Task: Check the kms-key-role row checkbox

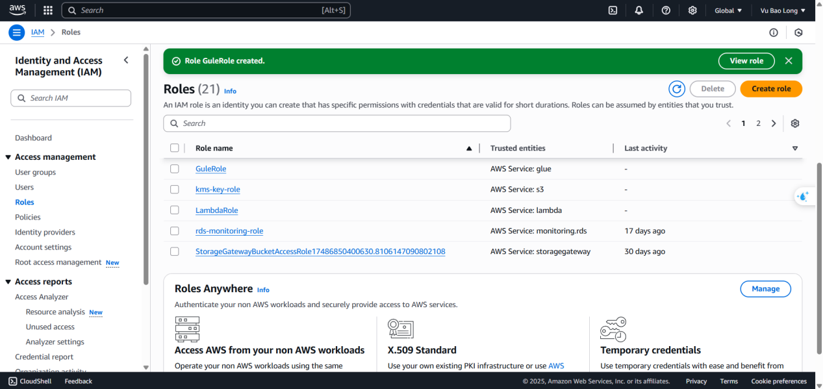Action: (174, 190)
